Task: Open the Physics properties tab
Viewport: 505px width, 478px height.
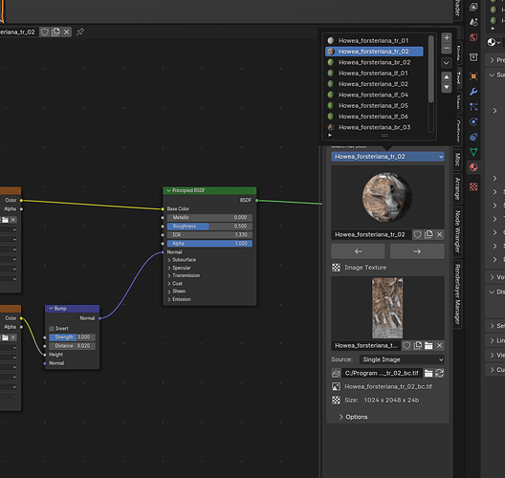Action: 473,121
